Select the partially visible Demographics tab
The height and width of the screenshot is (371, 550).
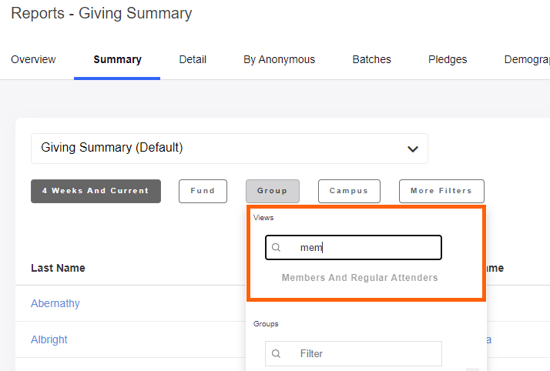pos(527,59)
